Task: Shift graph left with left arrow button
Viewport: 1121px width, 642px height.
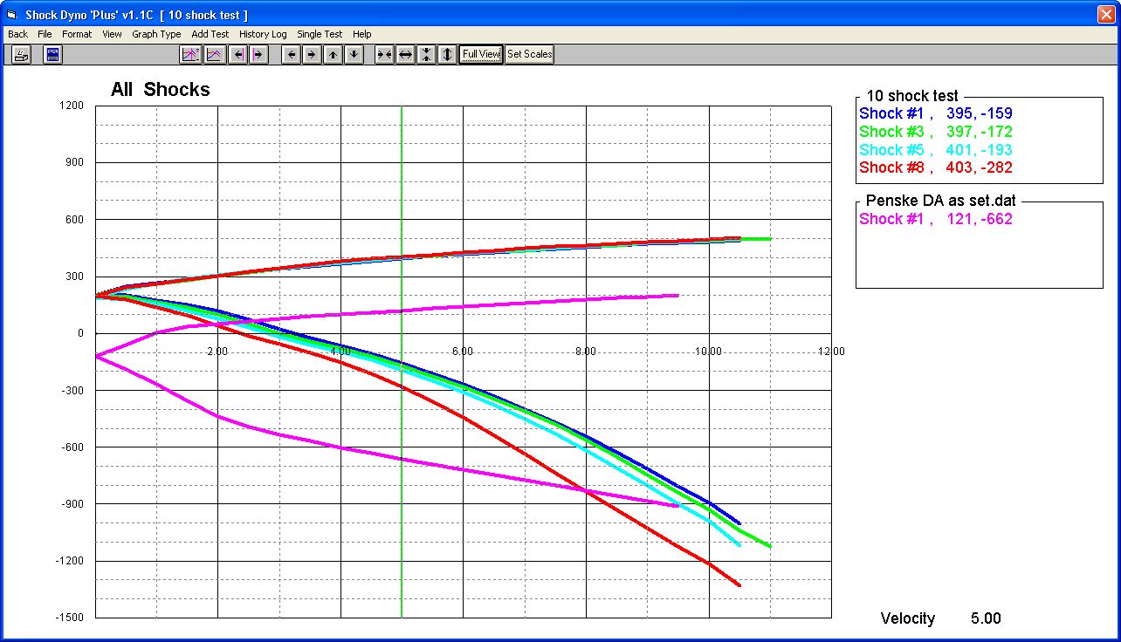Action: pyautogui.click(x=292, y=55)
